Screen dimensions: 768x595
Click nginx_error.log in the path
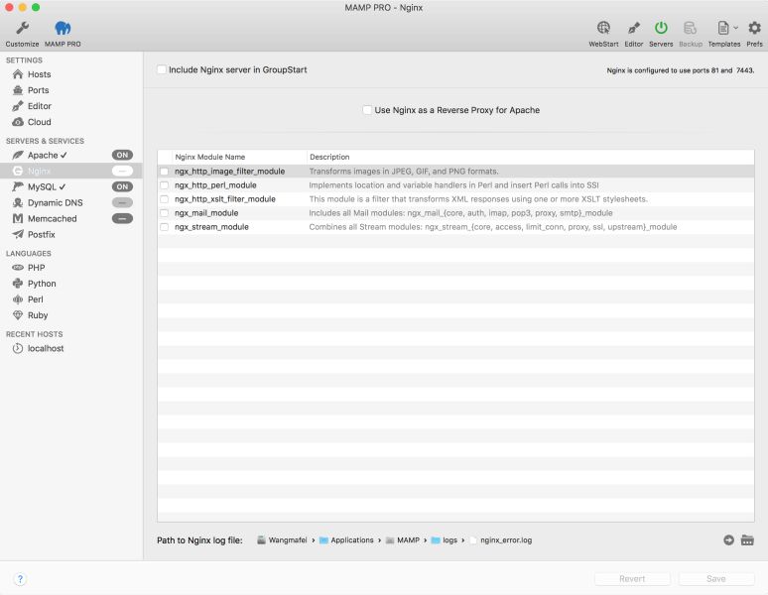[501, 540]
